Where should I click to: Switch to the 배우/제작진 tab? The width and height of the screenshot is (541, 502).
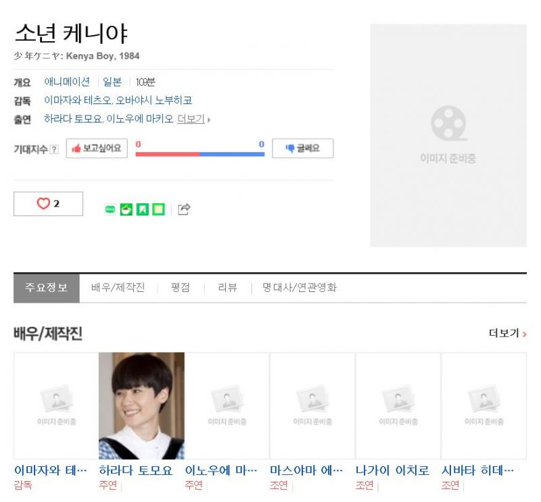point(118,287)
